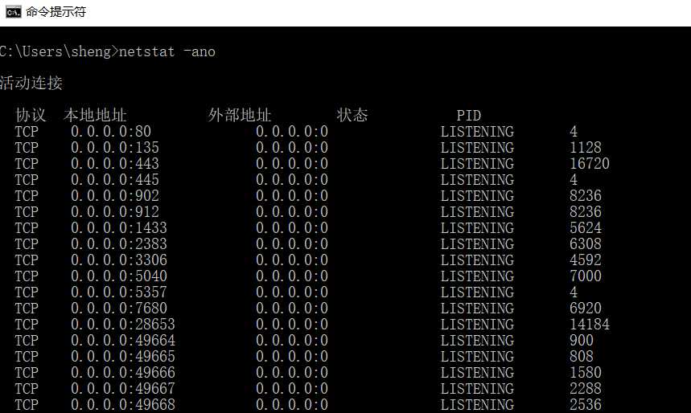Click the 状态 column header
The image size is (691, 413).
[x=352, y=116]
